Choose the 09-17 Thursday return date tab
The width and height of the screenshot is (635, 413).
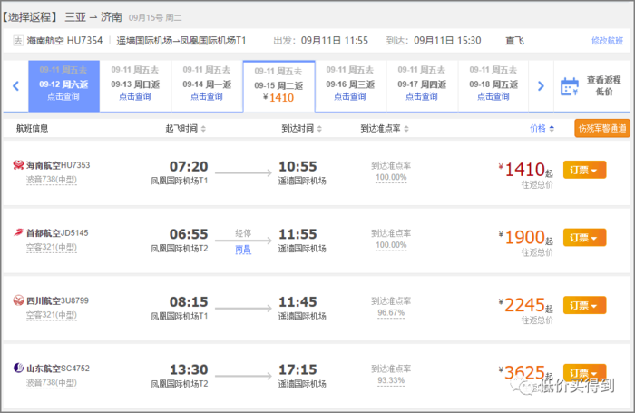(422, 85)
